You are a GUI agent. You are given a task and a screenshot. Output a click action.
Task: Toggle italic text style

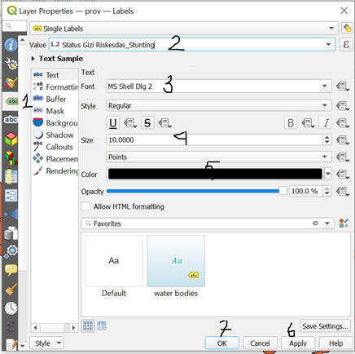tap(326, 123)
